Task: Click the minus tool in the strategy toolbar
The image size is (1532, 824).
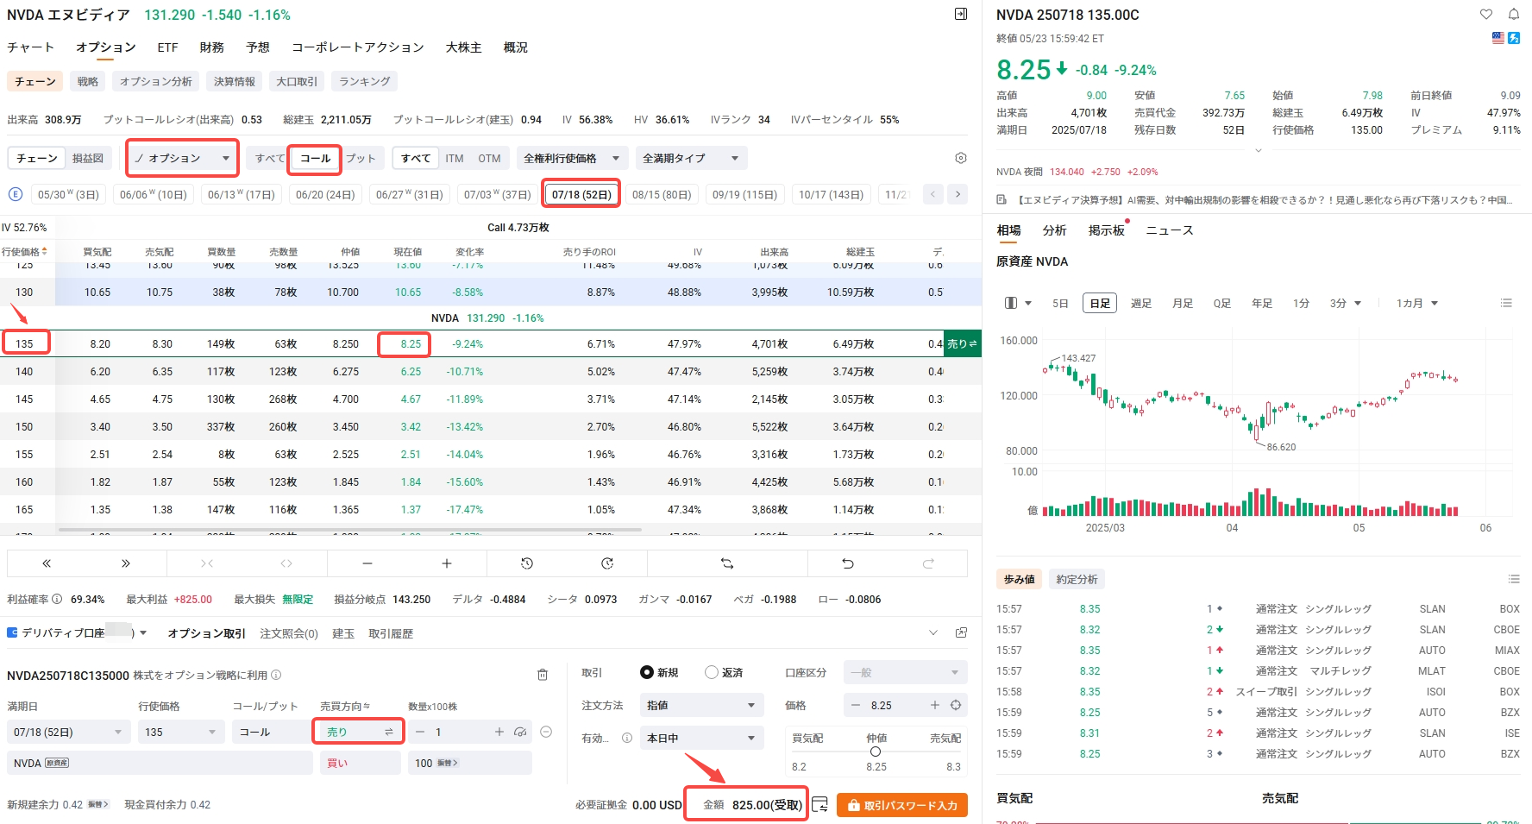Action: pyautogui.click(x=367, y=563)
